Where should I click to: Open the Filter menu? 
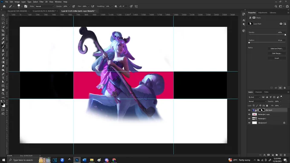tap(41, 2)
